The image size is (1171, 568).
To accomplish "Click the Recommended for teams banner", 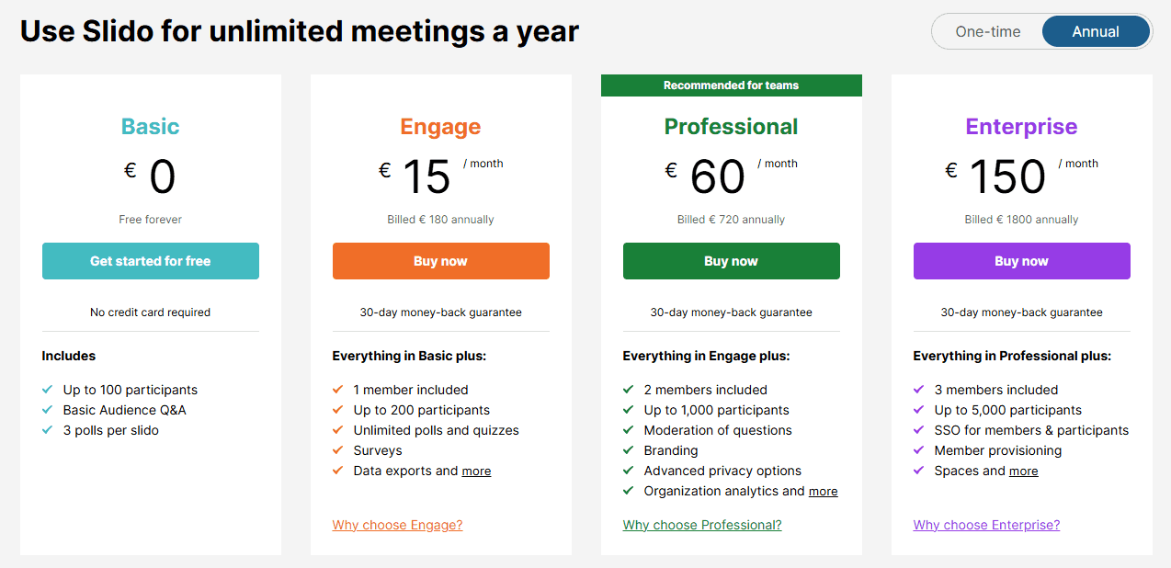I will pos(732,85).
